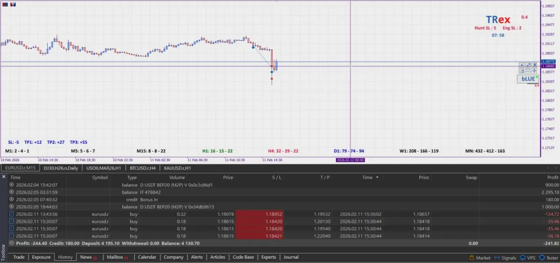Expand the IT 478842 balance row

12,192
